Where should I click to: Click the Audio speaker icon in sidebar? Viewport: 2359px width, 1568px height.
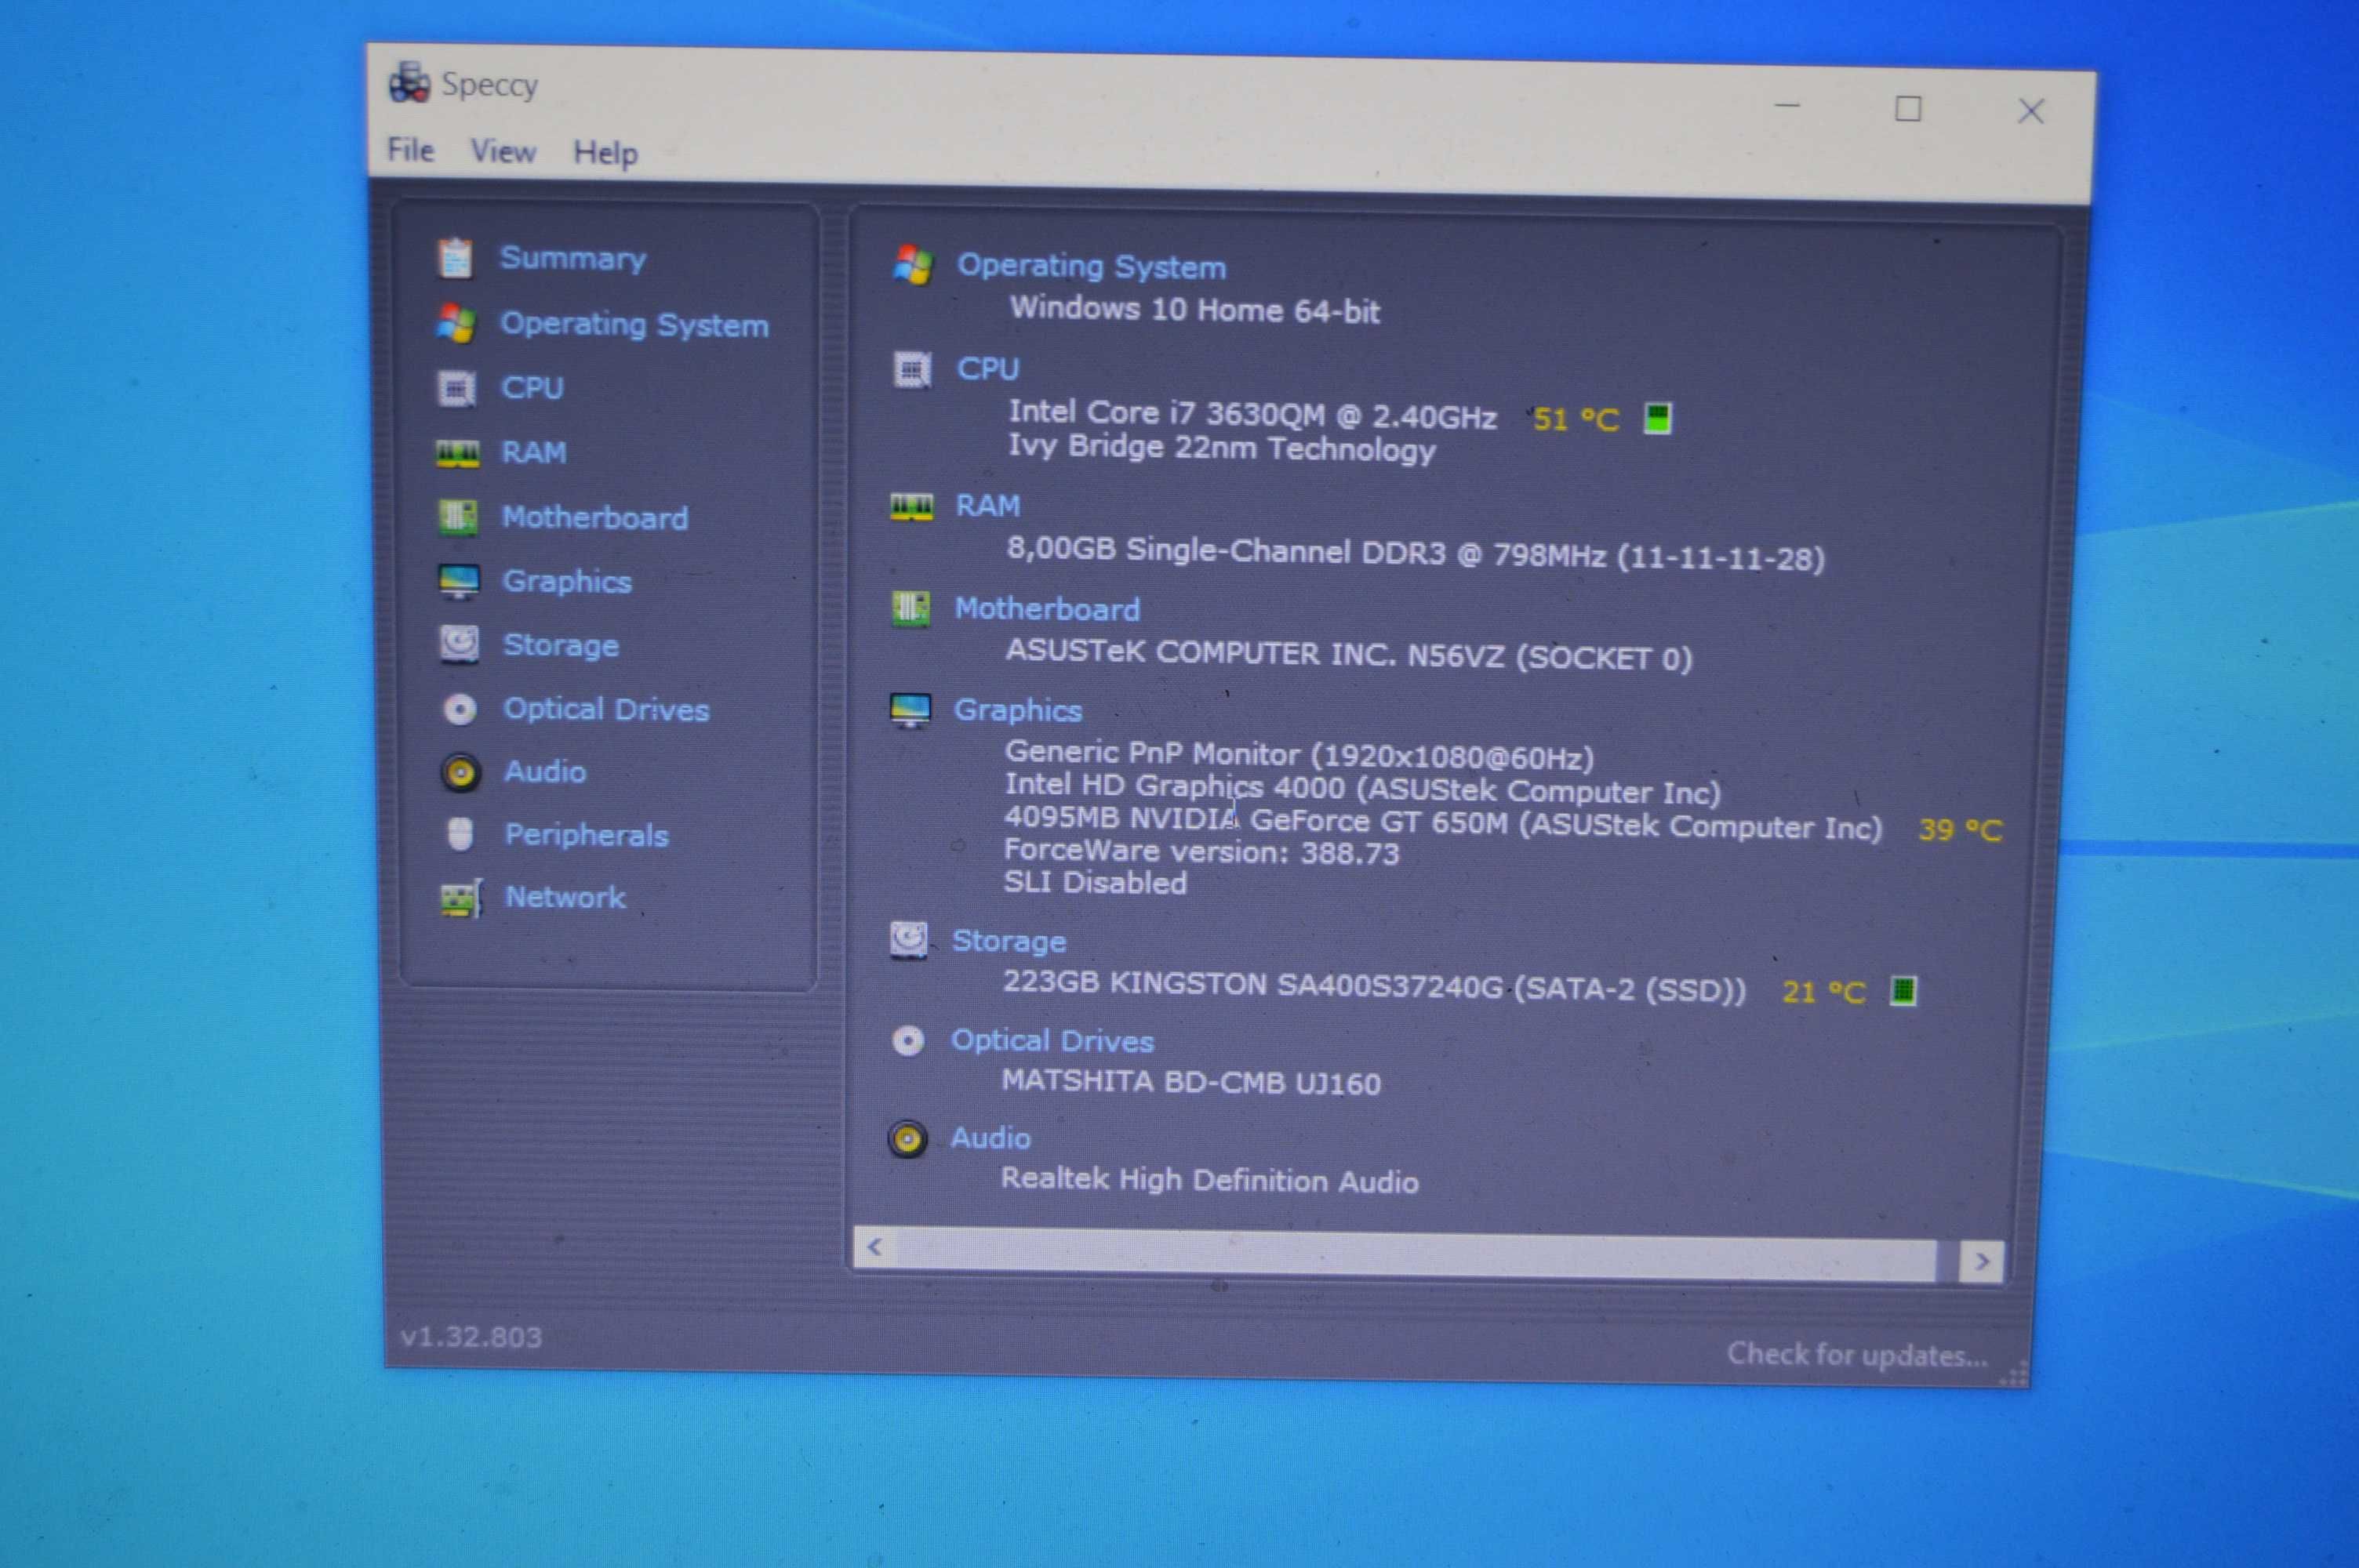461,772
